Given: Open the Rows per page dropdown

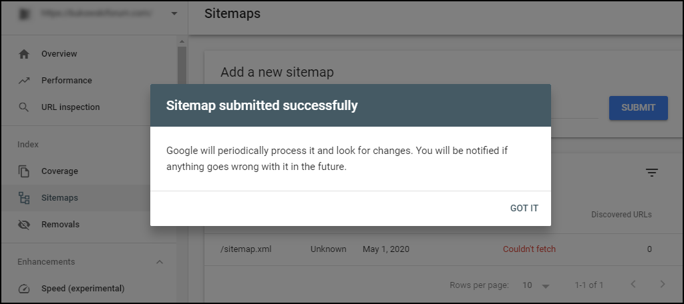Looking at the screenshot, I should (x=536, y=285).
